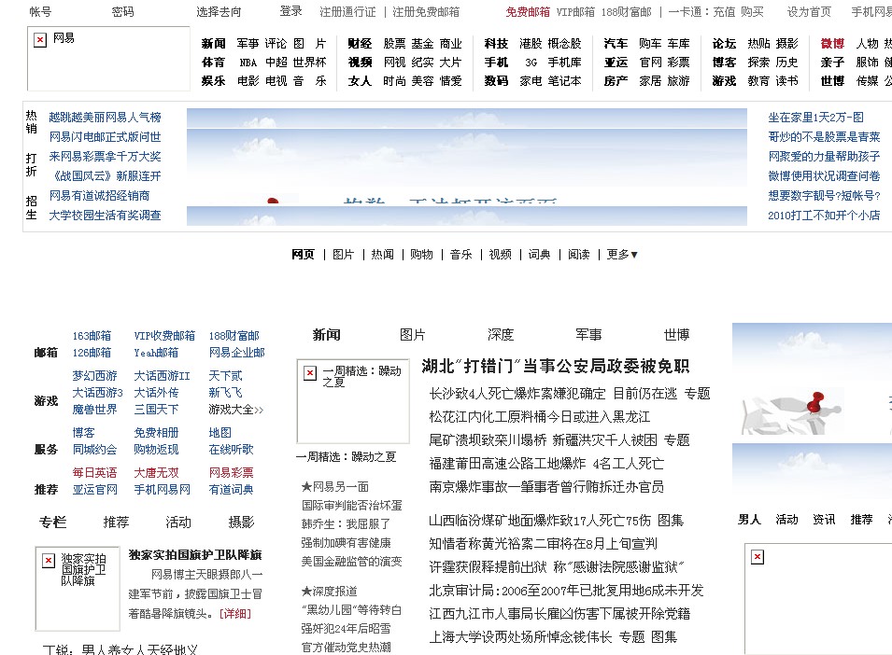
Task: Open the 财经 finance channel
Action: click(361, 44)
